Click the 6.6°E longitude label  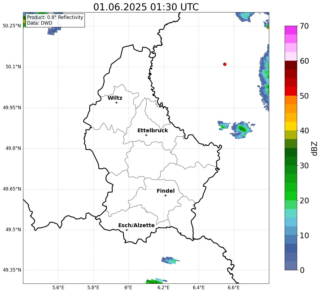tap(234, 288)
